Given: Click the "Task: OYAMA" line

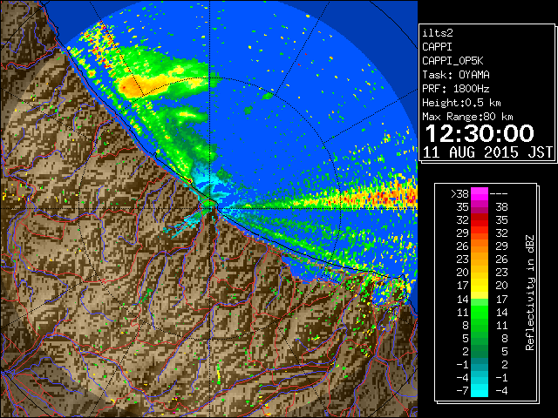Looking at the screenshot, I should 456,75.
